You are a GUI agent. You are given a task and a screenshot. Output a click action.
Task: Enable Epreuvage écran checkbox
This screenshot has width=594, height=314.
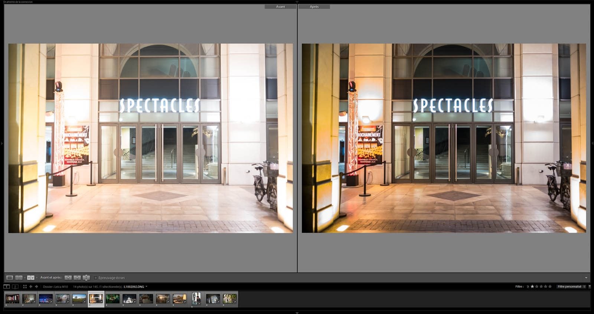96,278
